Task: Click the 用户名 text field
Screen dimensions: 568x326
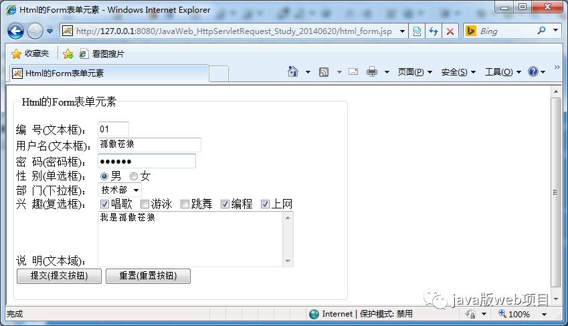Action: [149, 145]
